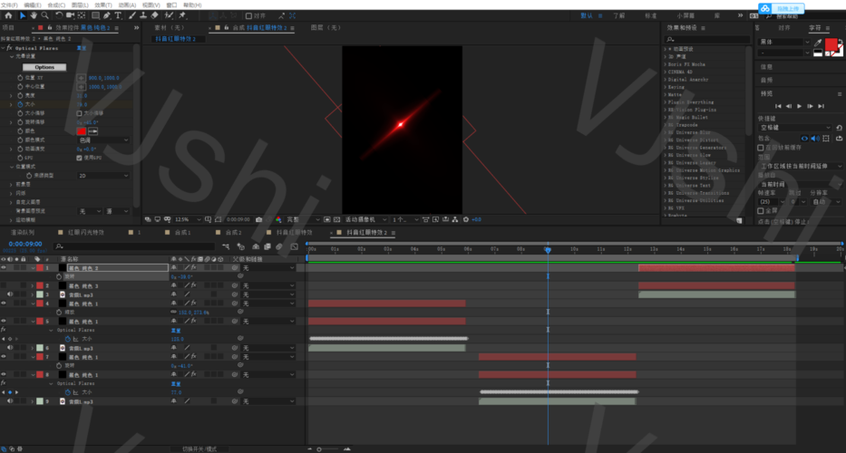This screenshot has height=453, width=846.
Task: Select the Hand tool
Action: click(x=34, y=15)
